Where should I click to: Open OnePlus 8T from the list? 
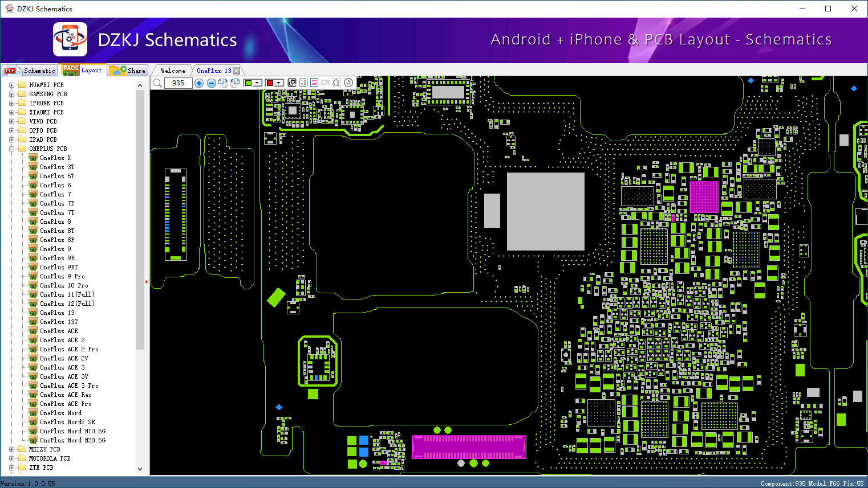[57, 231]
